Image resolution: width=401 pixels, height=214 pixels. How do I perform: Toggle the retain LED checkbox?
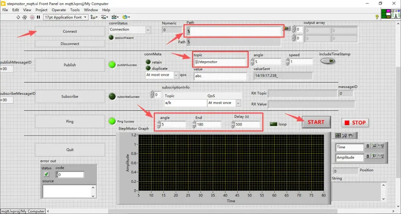tap(148, 62)
